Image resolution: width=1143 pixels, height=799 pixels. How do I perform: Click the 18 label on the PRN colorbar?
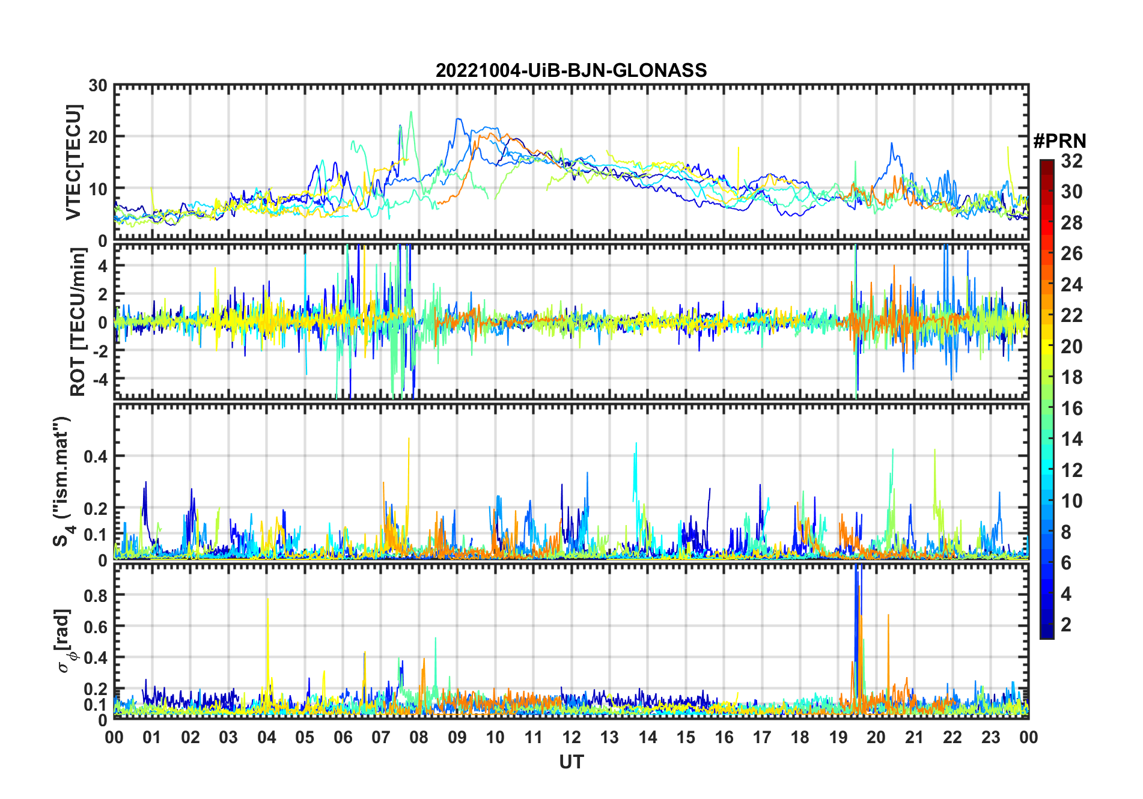1072,377
